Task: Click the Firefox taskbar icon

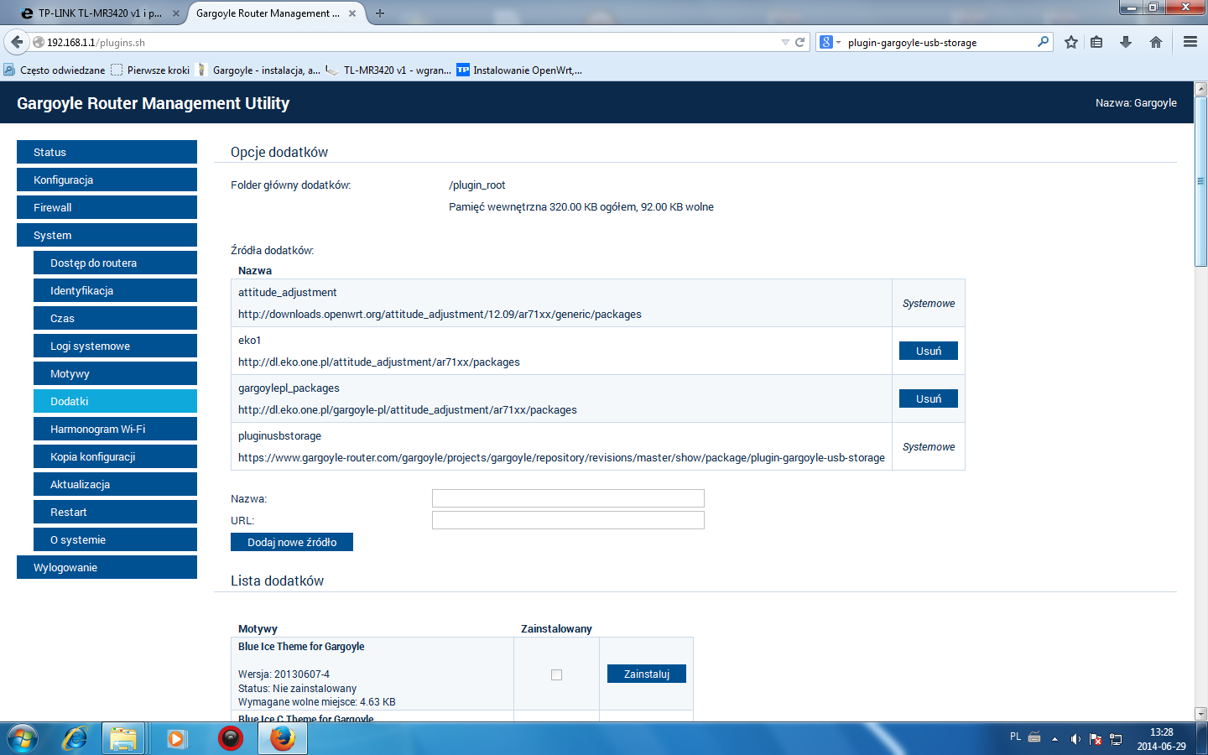Action: click(283, 738)
